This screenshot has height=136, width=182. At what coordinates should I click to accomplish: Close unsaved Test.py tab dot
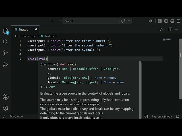[x=36, y=29]
